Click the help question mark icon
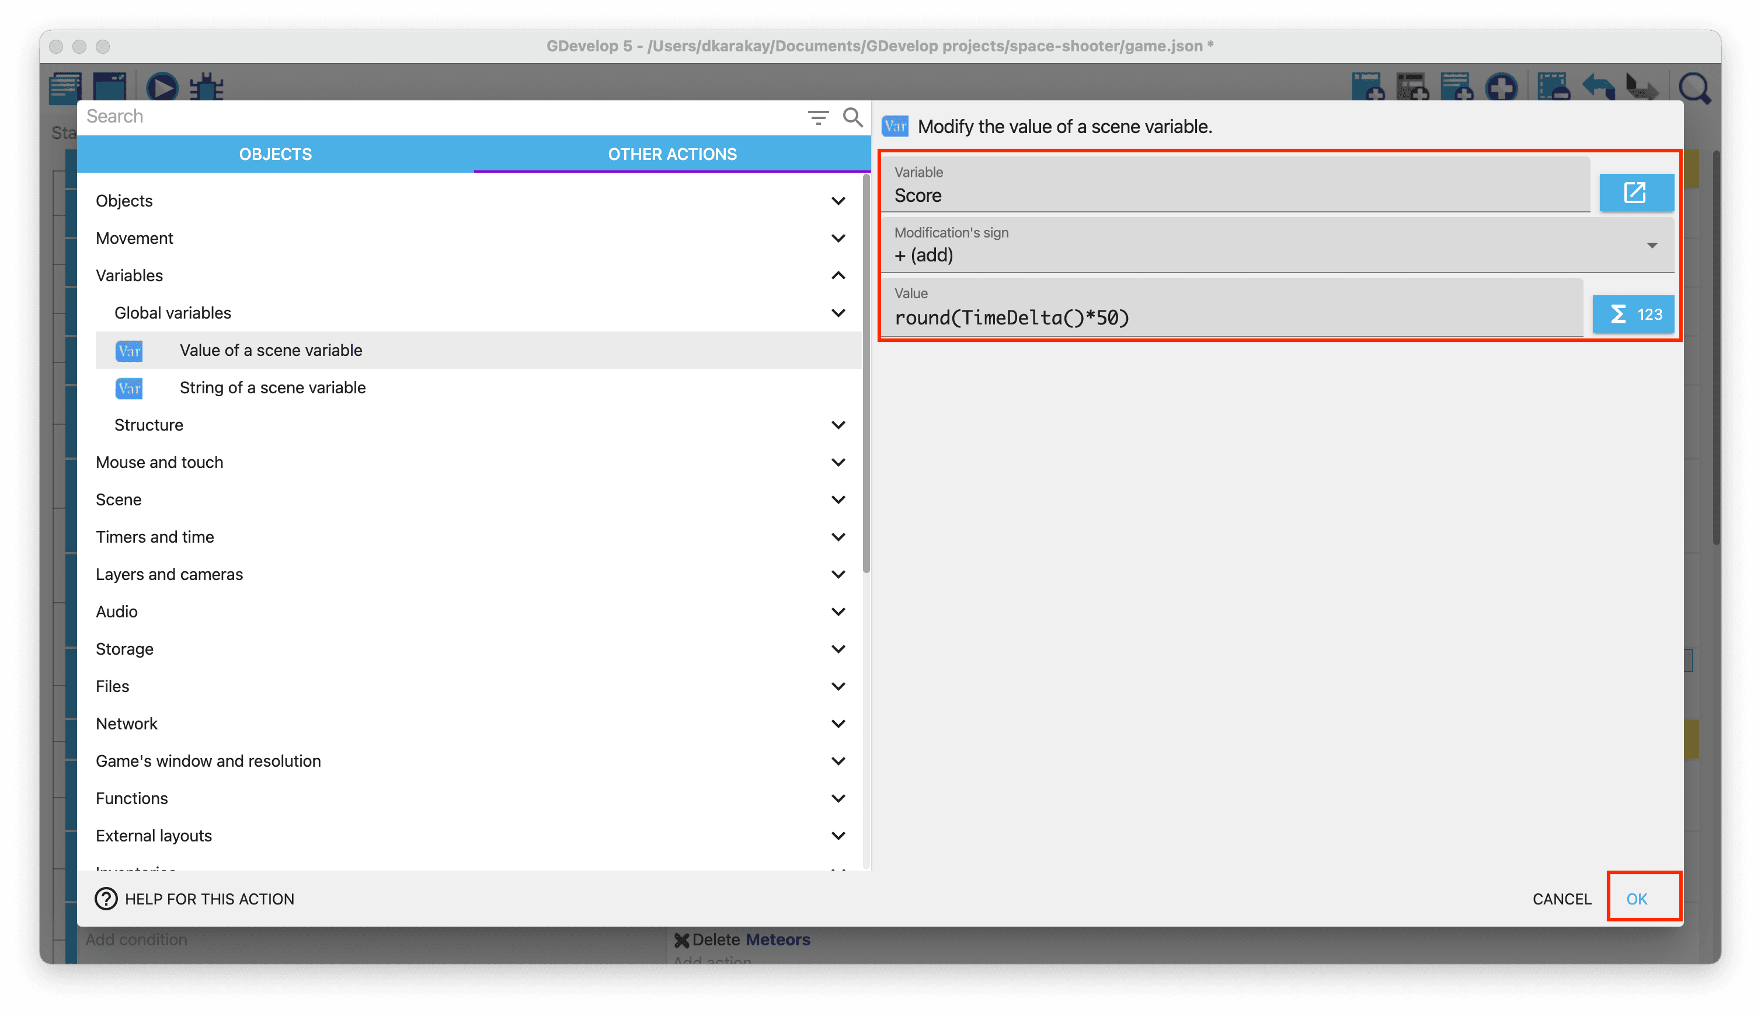Viewport: 1761px width, 1013px height. (106, 899)
